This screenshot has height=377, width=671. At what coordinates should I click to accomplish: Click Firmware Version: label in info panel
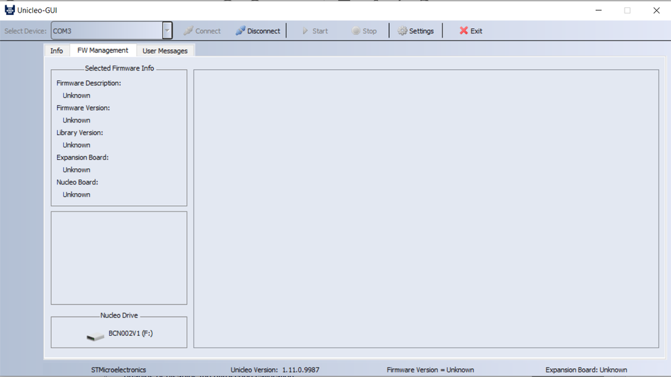pos(83,108)
